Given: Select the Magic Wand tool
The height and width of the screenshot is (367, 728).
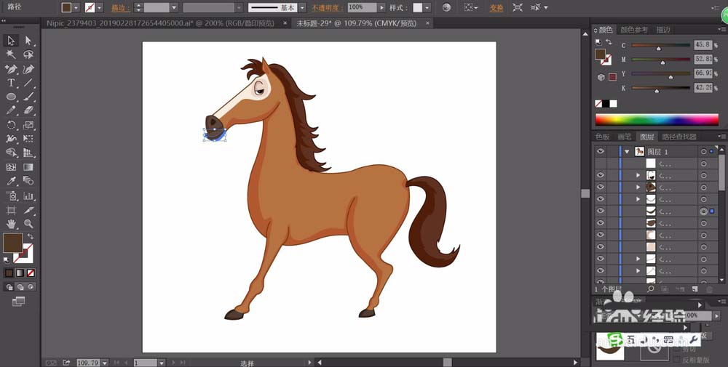Looking at the screenshot, I should coord(11,55).
